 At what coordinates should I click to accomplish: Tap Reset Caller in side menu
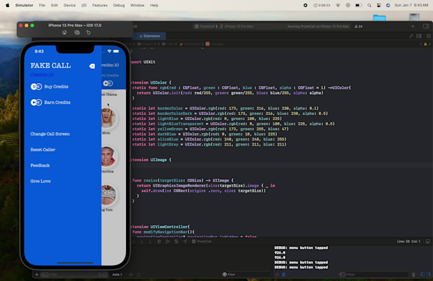click(x=43, y=149)
